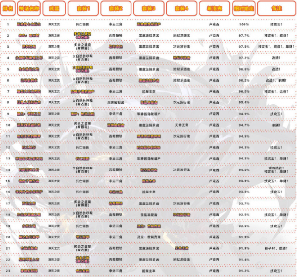Click 死亡阴影 set cell in row 1

pyautogui.click(x=82, y=24)
